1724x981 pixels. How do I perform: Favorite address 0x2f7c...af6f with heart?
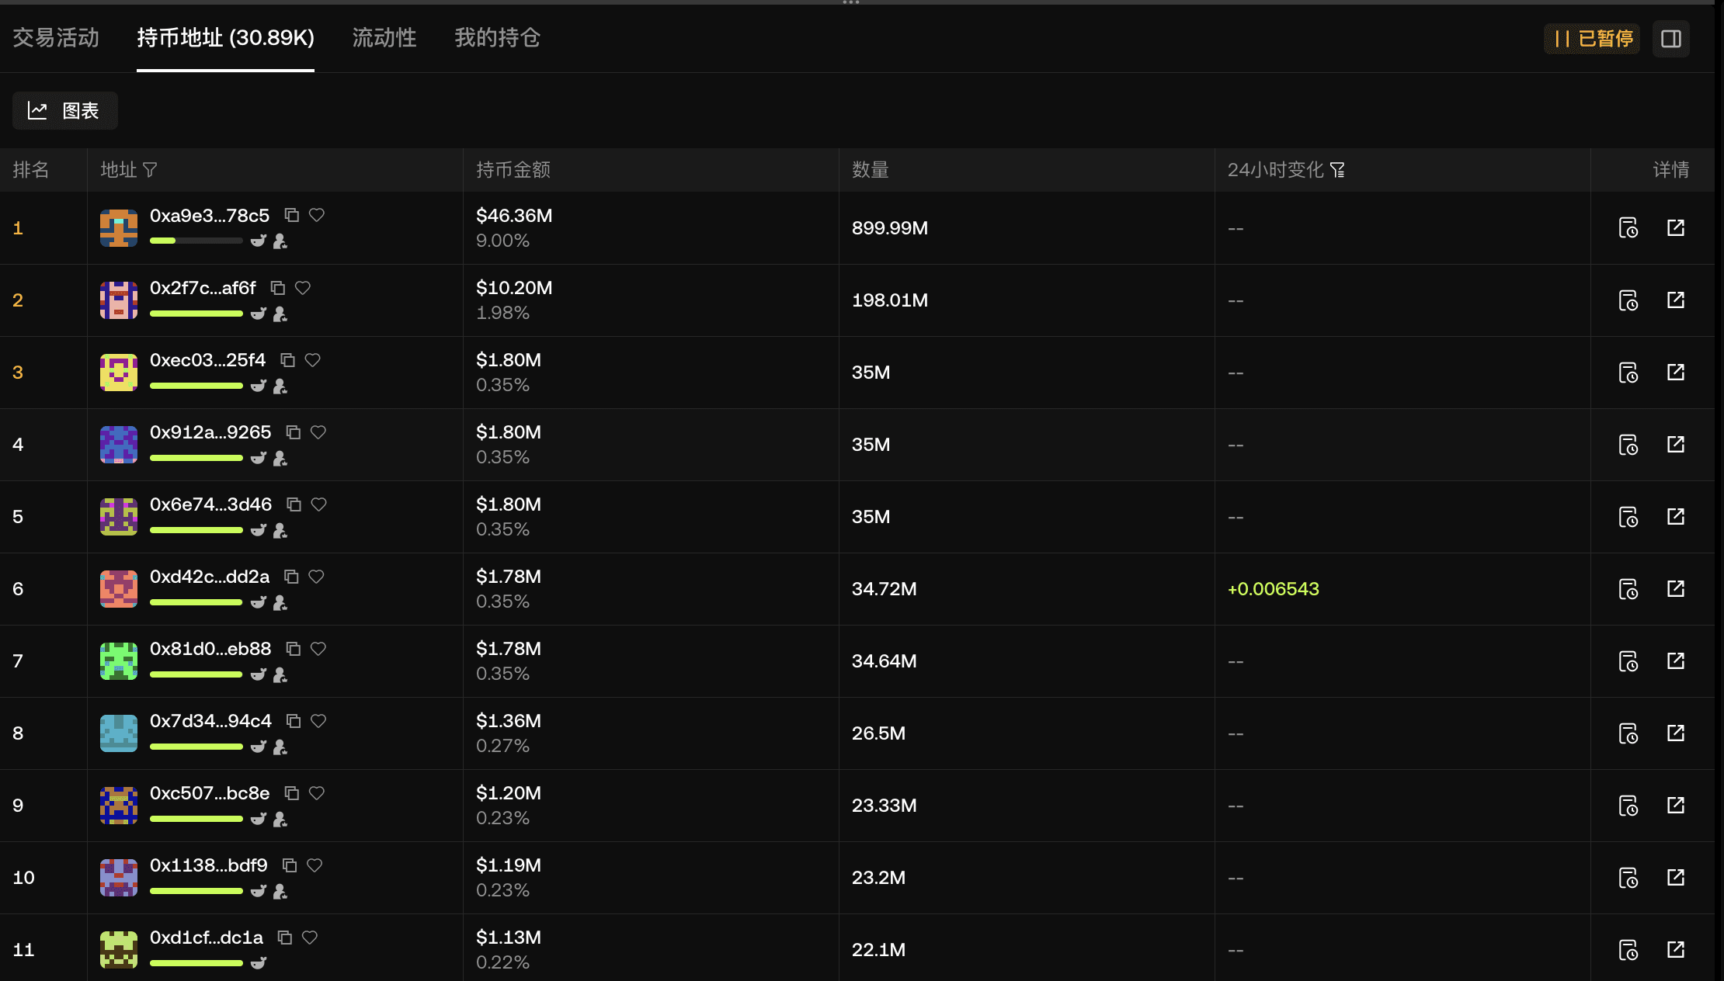pyautogui.click(x=303, y=288)
